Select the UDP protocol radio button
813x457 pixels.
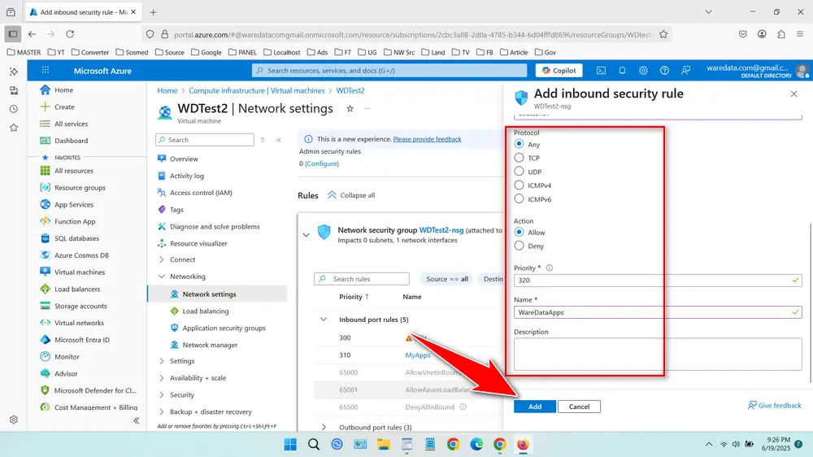[x=519, y=172]
